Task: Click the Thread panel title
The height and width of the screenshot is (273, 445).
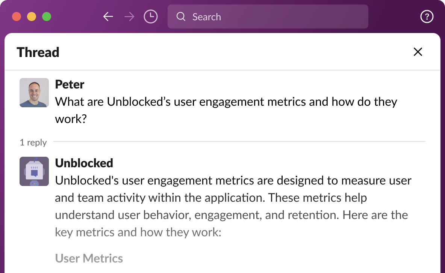Action: tap(38, 52)
